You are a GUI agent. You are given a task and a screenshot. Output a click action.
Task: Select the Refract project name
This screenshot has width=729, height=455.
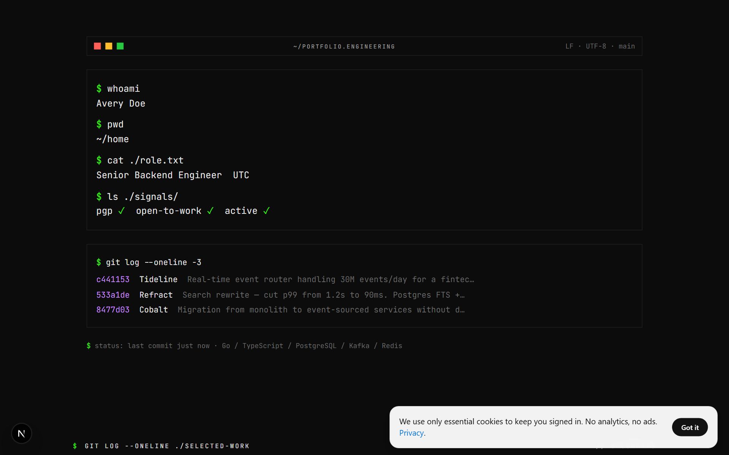point(156,295)
